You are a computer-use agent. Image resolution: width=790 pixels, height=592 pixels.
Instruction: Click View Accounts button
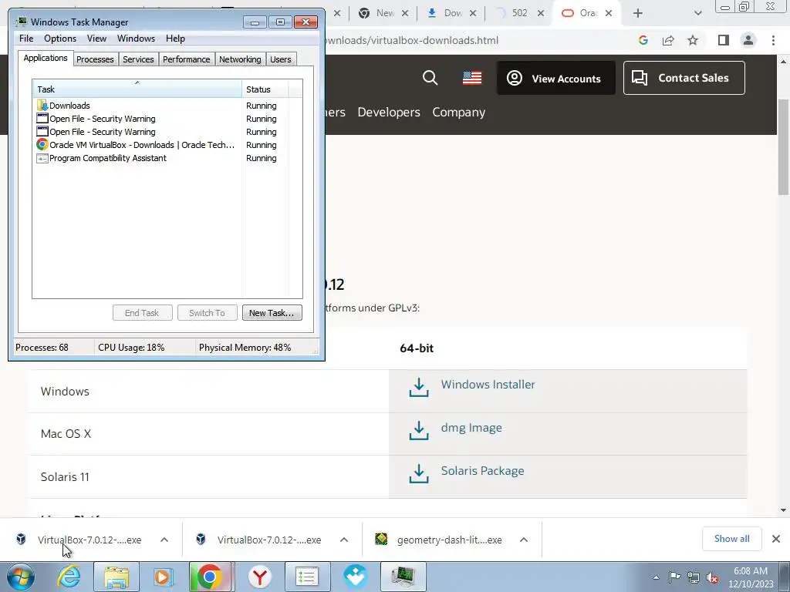pos(556,78)
